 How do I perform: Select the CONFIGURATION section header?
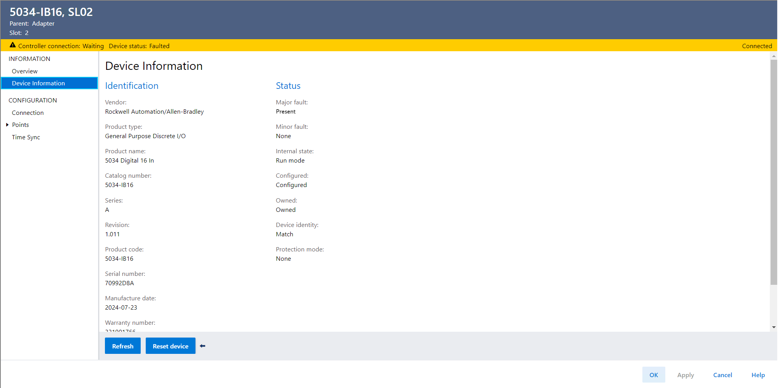(33, 100)
